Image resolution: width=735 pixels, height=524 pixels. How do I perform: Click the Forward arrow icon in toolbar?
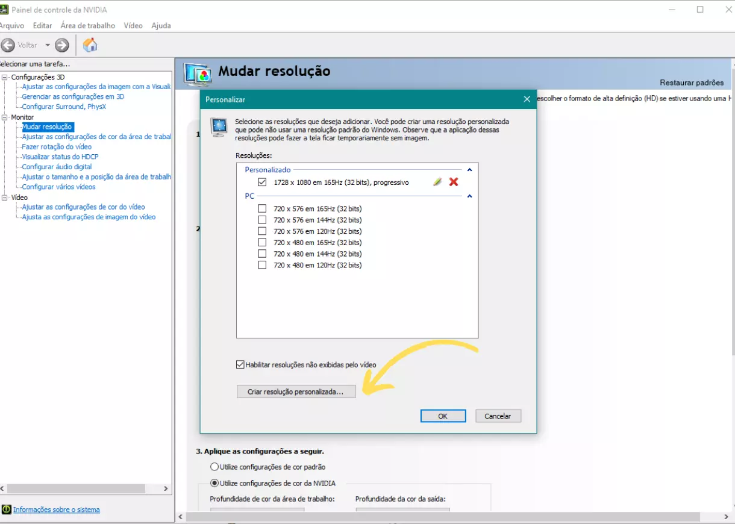pos(61,45)
